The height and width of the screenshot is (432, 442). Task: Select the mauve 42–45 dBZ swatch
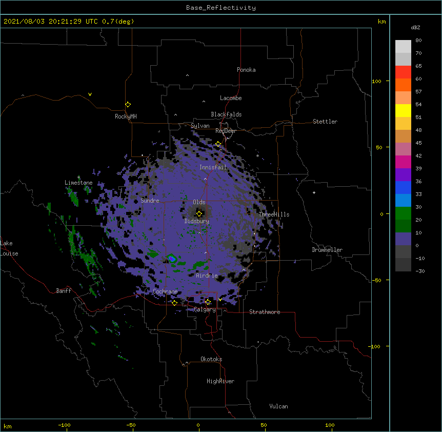click(403, 149)
